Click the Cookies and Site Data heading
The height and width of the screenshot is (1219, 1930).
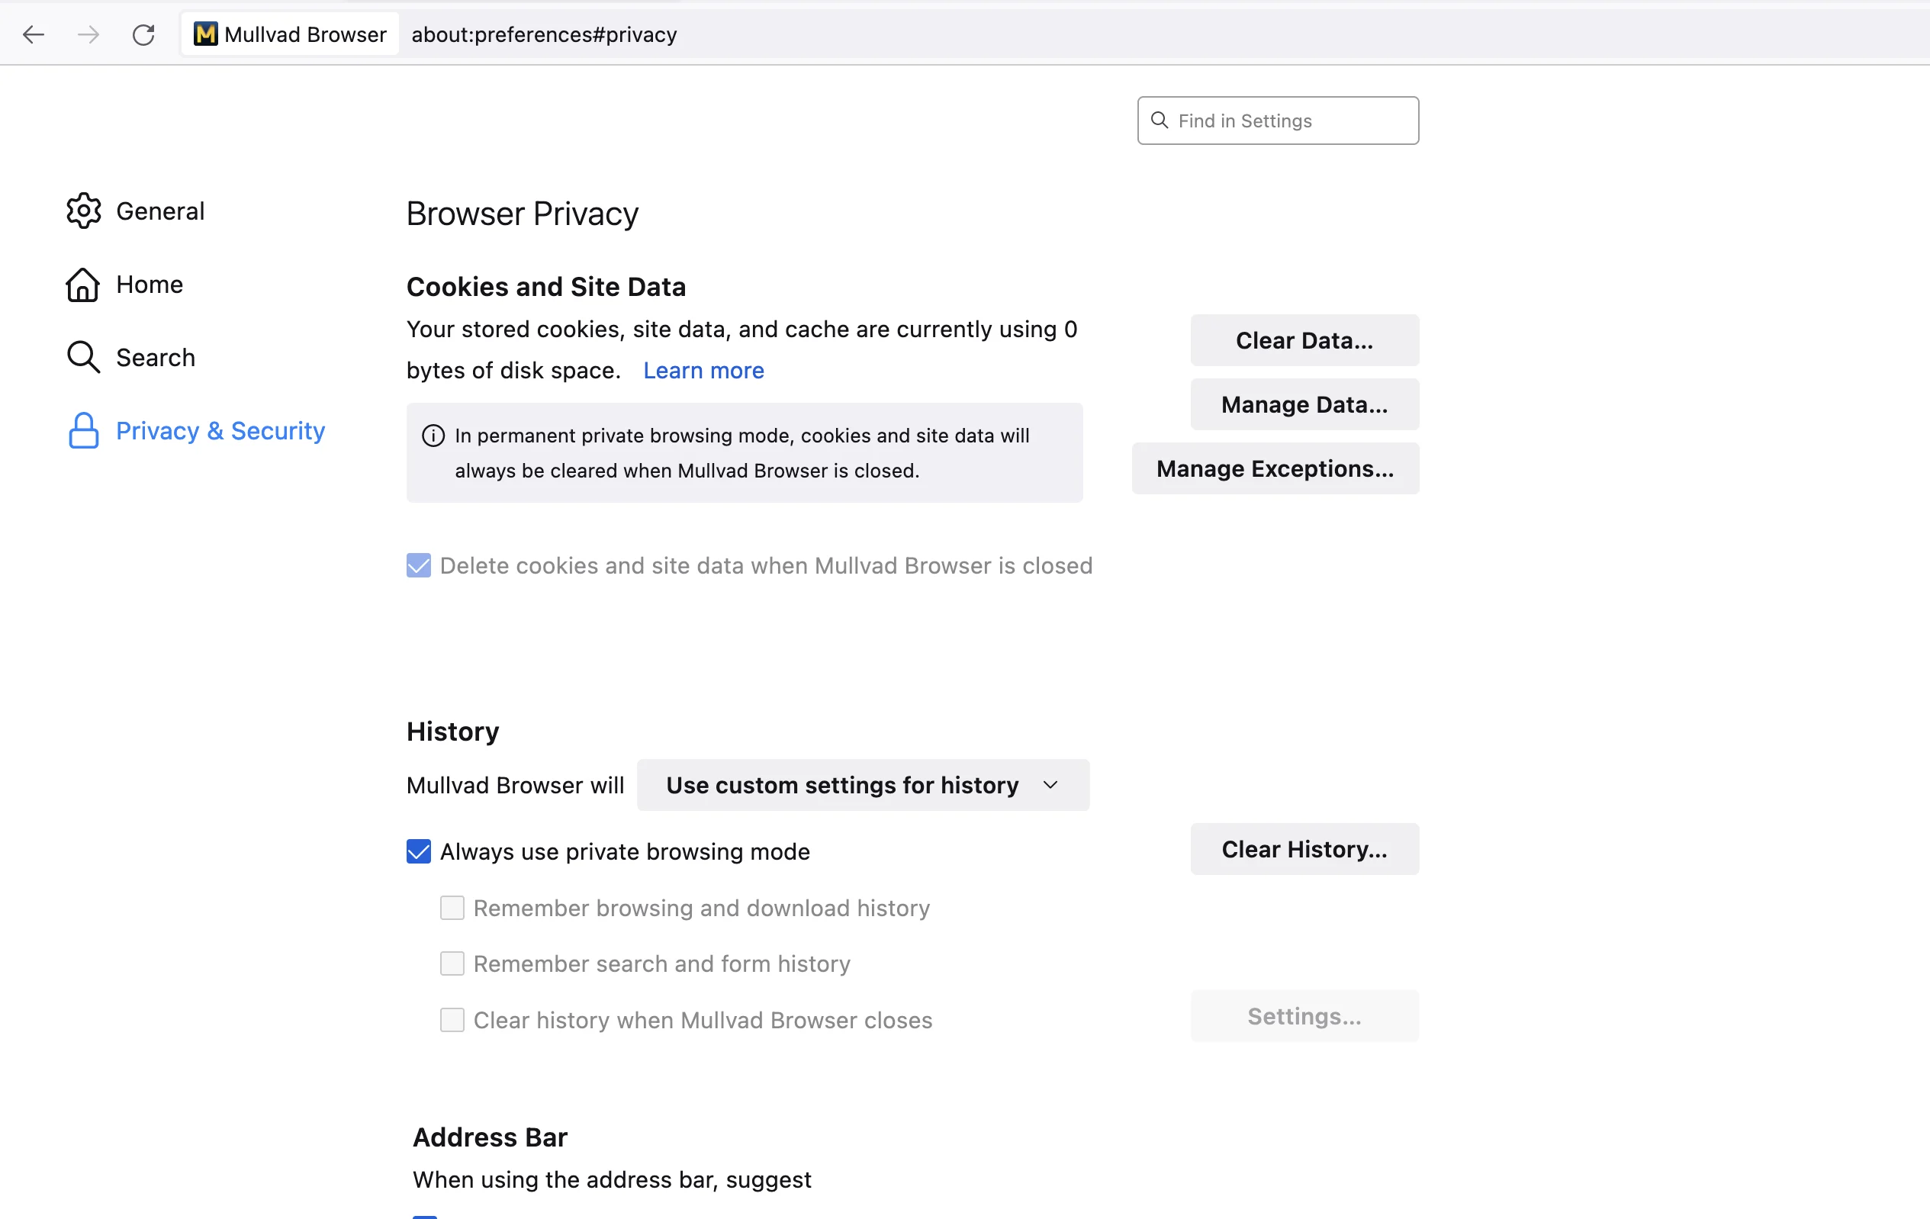tap(547, 287)
